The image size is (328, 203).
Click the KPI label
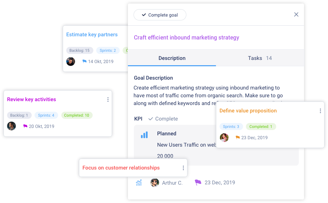(138, 119)
